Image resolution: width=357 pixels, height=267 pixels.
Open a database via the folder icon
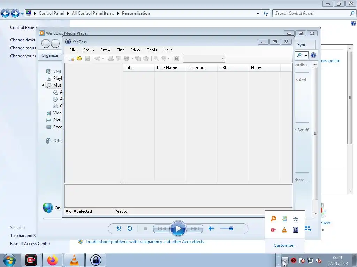pyautogui.click(x=79, y=58)
